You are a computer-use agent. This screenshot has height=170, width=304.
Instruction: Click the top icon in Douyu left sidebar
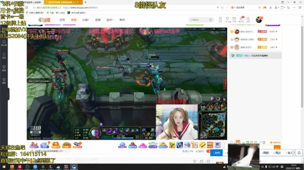4,43
